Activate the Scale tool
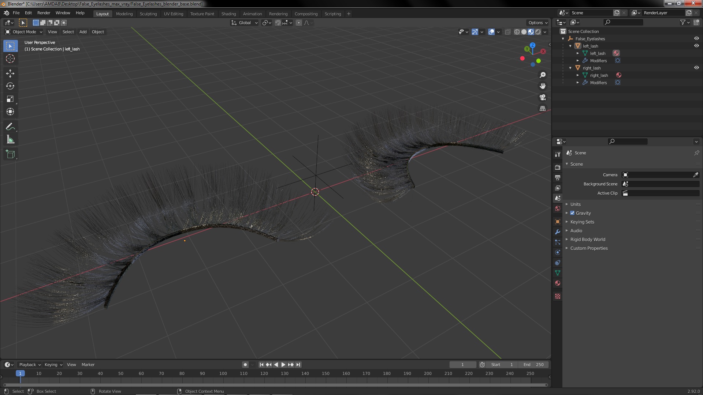703x395 pixels. 10,99
